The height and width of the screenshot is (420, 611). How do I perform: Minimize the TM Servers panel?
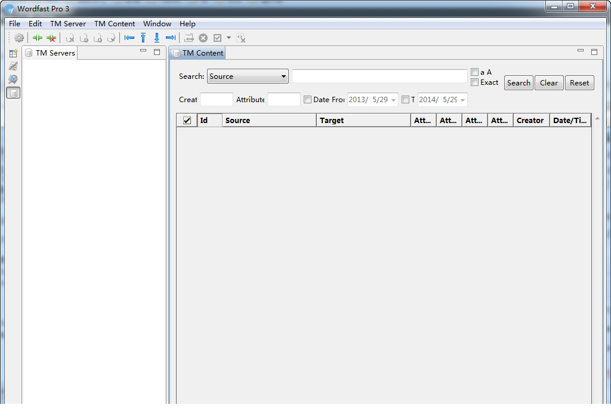pyautogui.click(x=143, y=51)
